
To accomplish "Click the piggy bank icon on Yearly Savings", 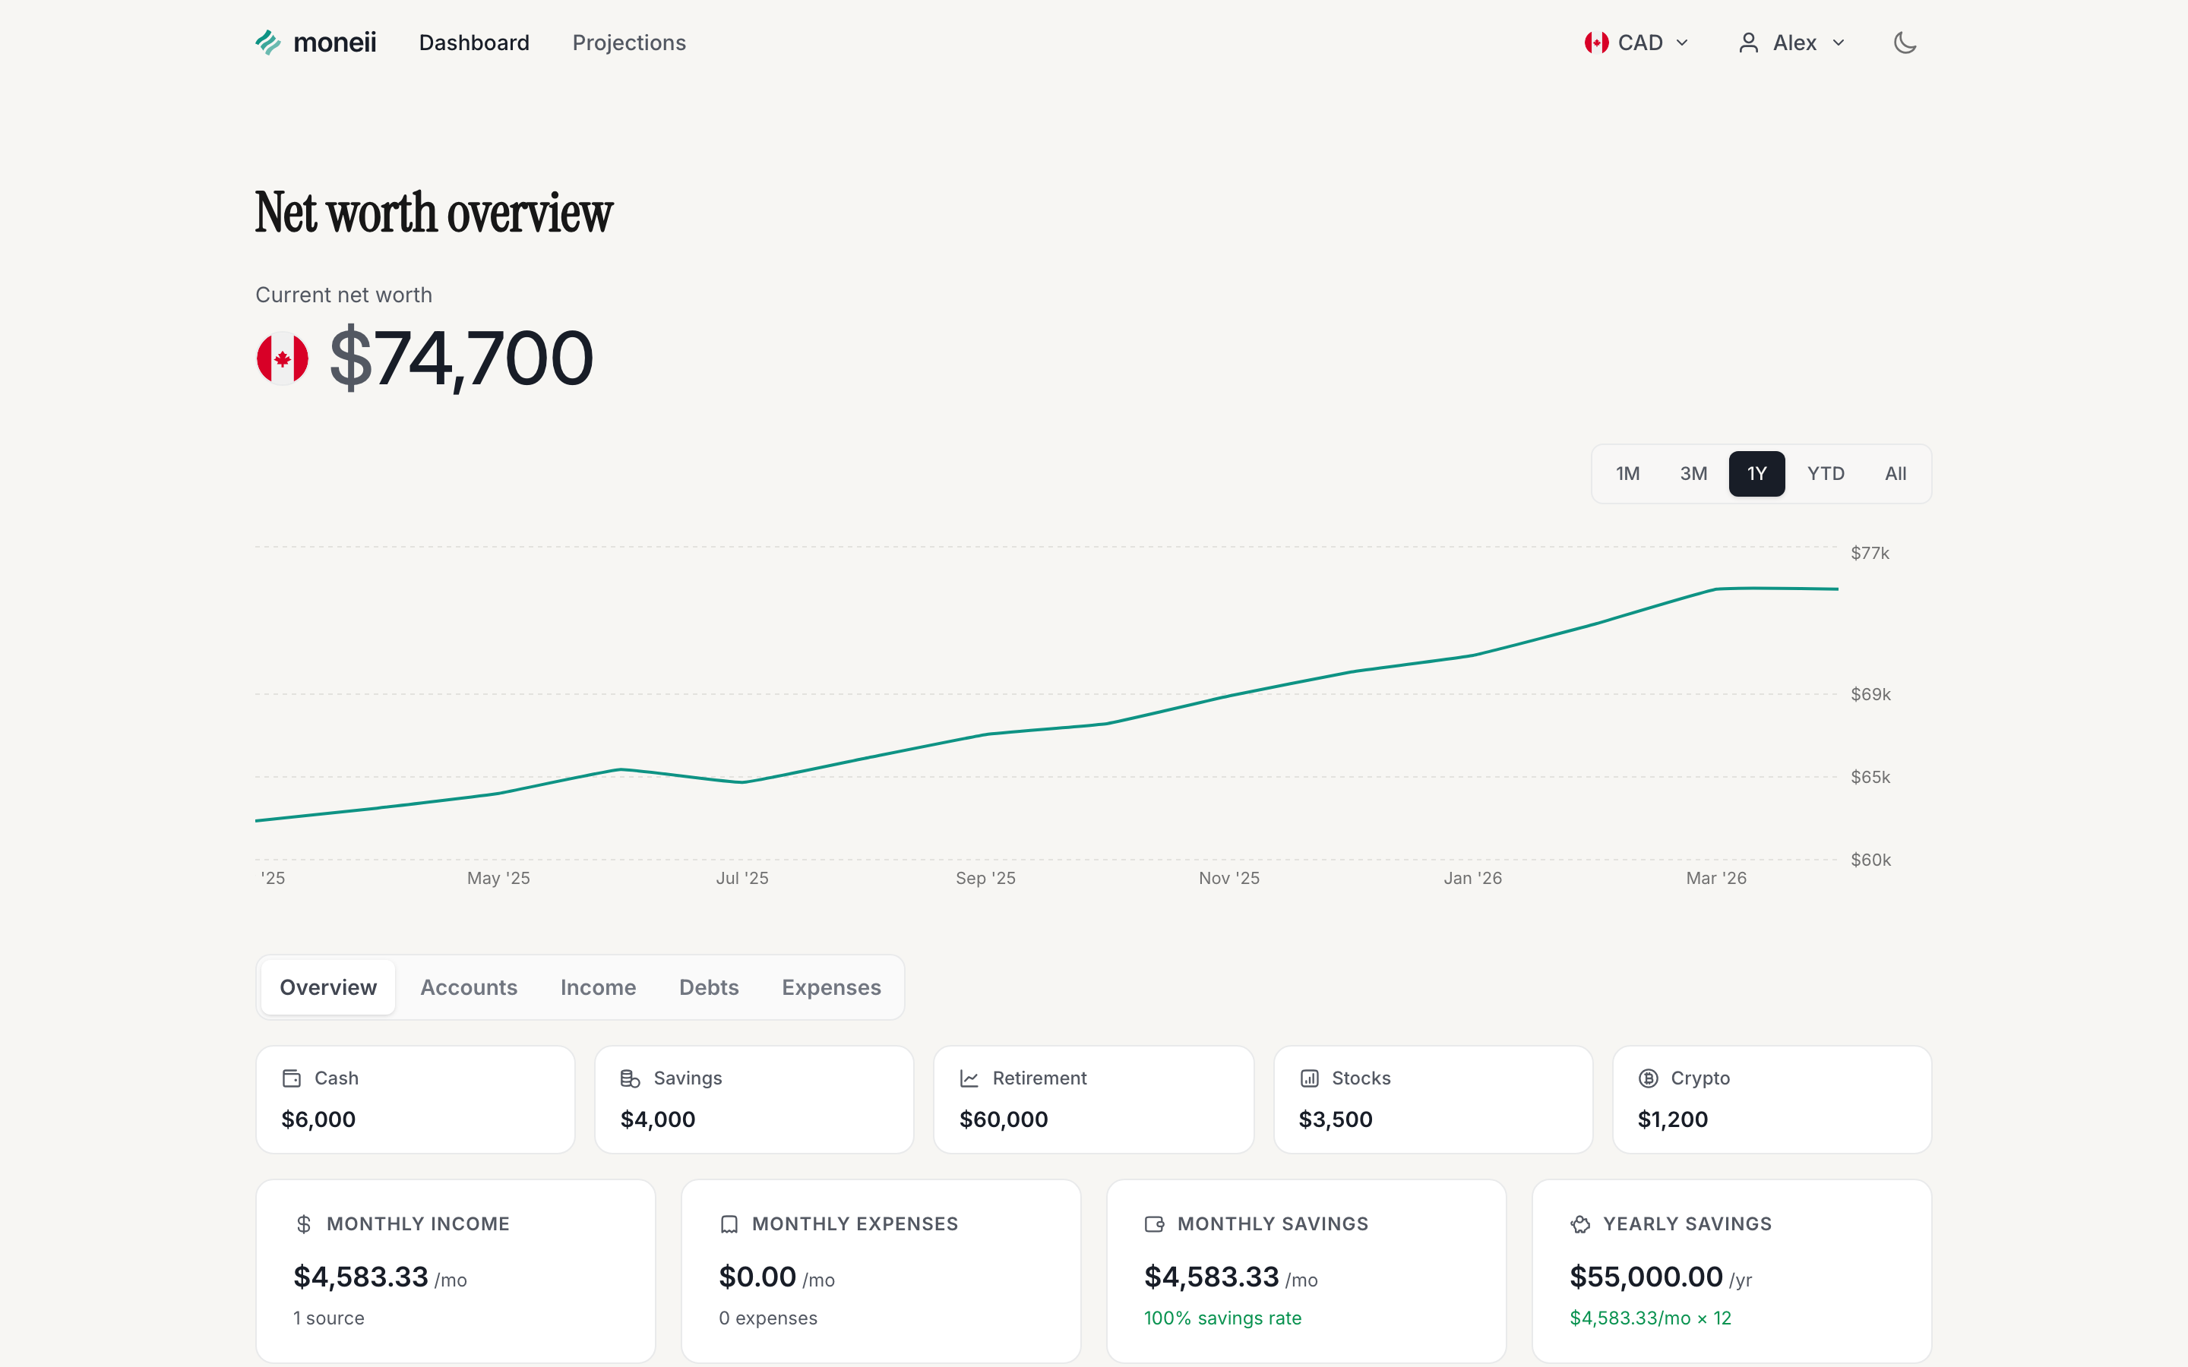I will [1580, 1224].
